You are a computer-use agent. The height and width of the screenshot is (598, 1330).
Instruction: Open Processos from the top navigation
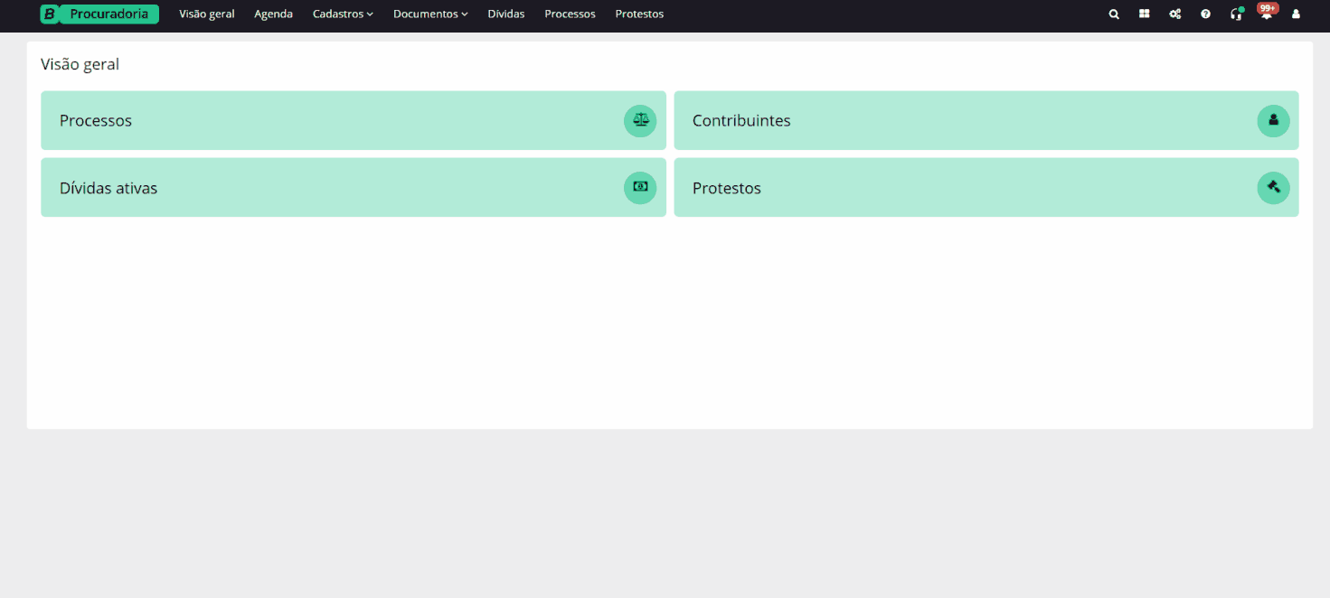(x=570, y=14)
